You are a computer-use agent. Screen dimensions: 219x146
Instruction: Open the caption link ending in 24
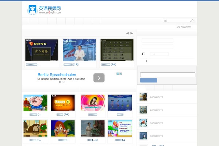108,65
